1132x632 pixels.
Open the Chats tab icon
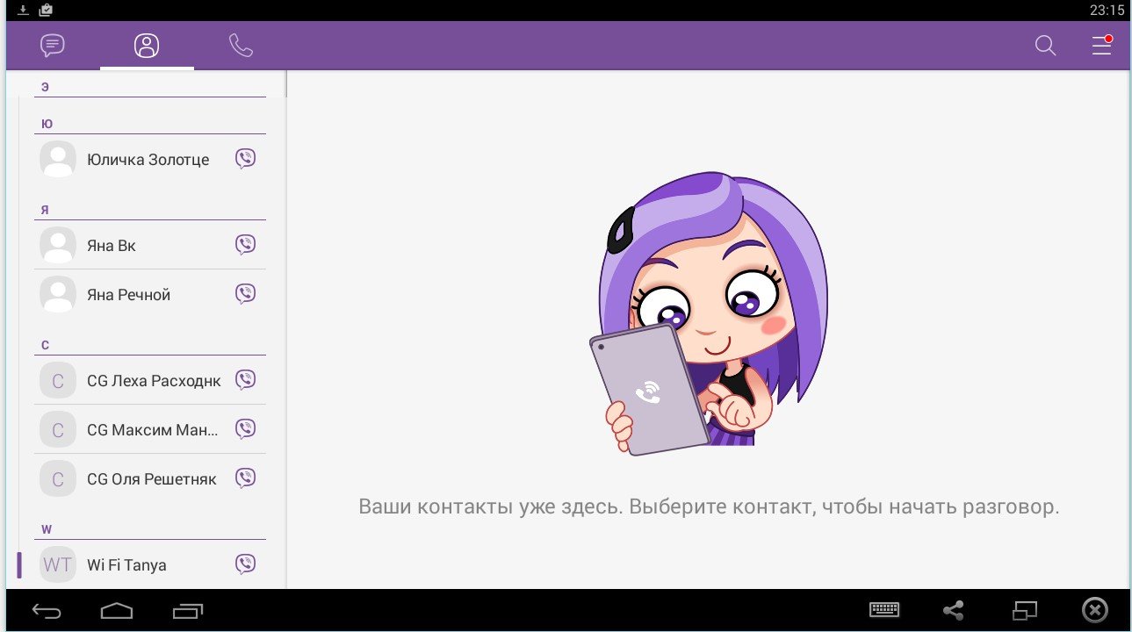53,46
